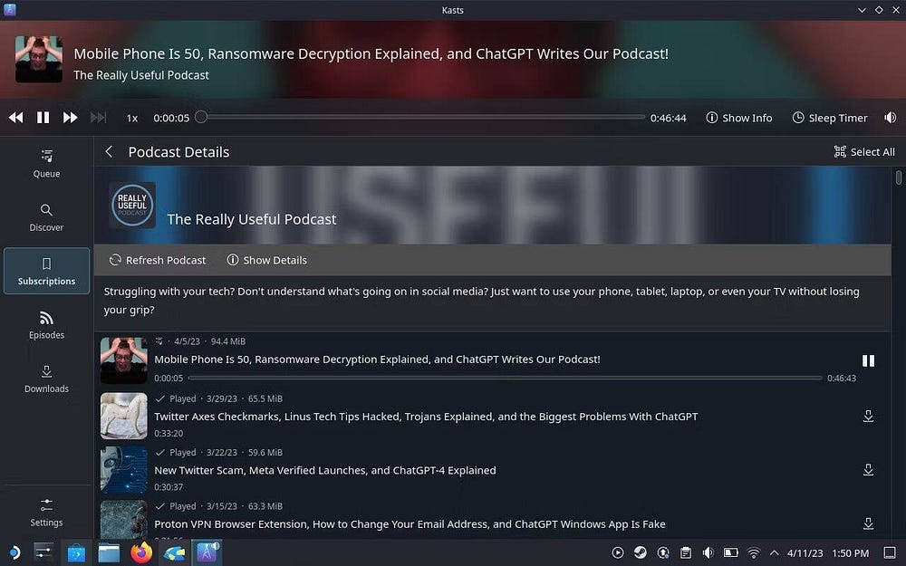The image size is (906, 566).
Task: Open the Episodes list in sidebar
Action: tap(46, 325)
